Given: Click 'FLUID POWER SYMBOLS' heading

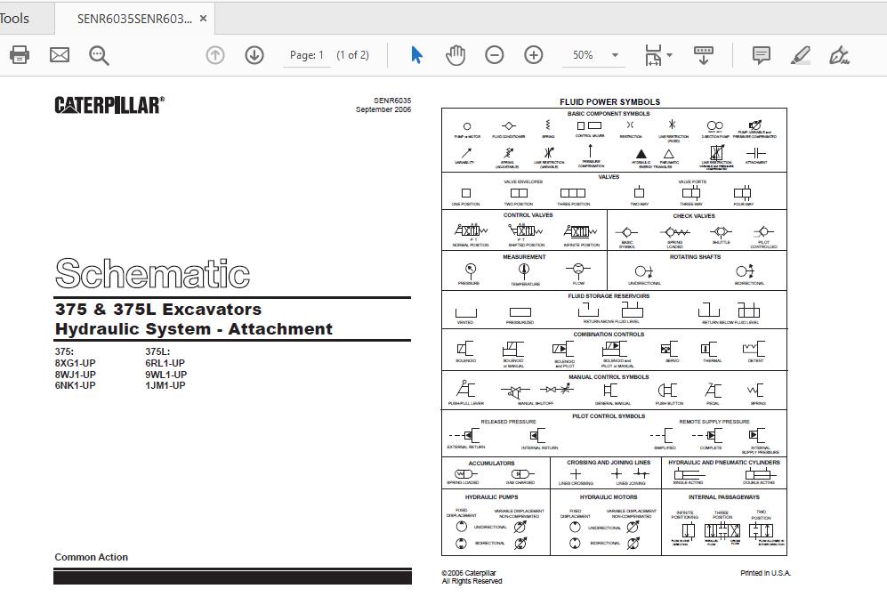Looking at the screenshot, I should [x=609, y=101].
